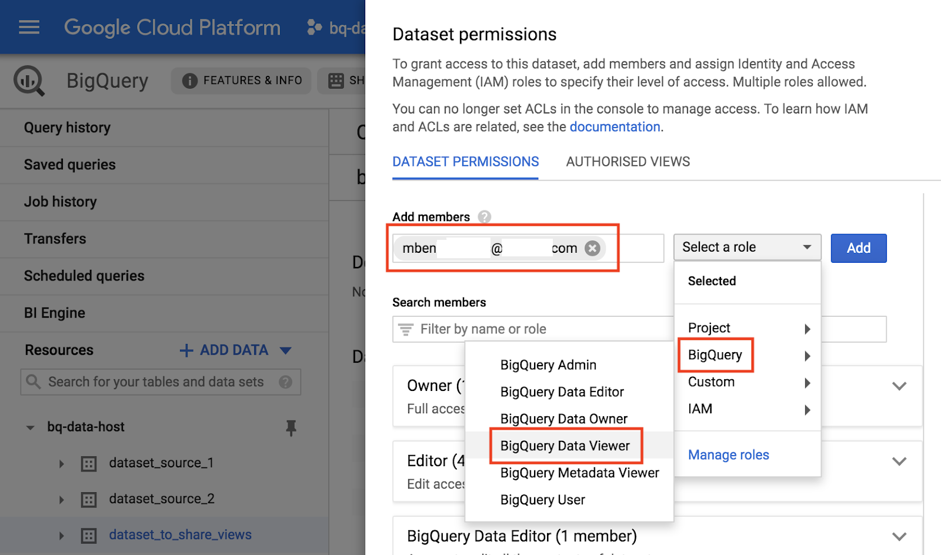The width and height of the screenshot is (941, 555).
Task: Click the BigQuery magnifier logo icon
Action: (x=29, y=81)
